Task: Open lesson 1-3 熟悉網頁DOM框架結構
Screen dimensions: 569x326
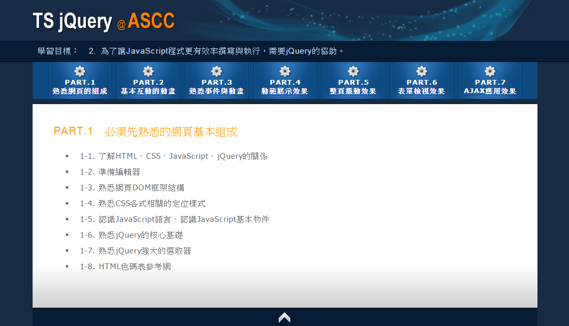Action: [x=132, y=188]
